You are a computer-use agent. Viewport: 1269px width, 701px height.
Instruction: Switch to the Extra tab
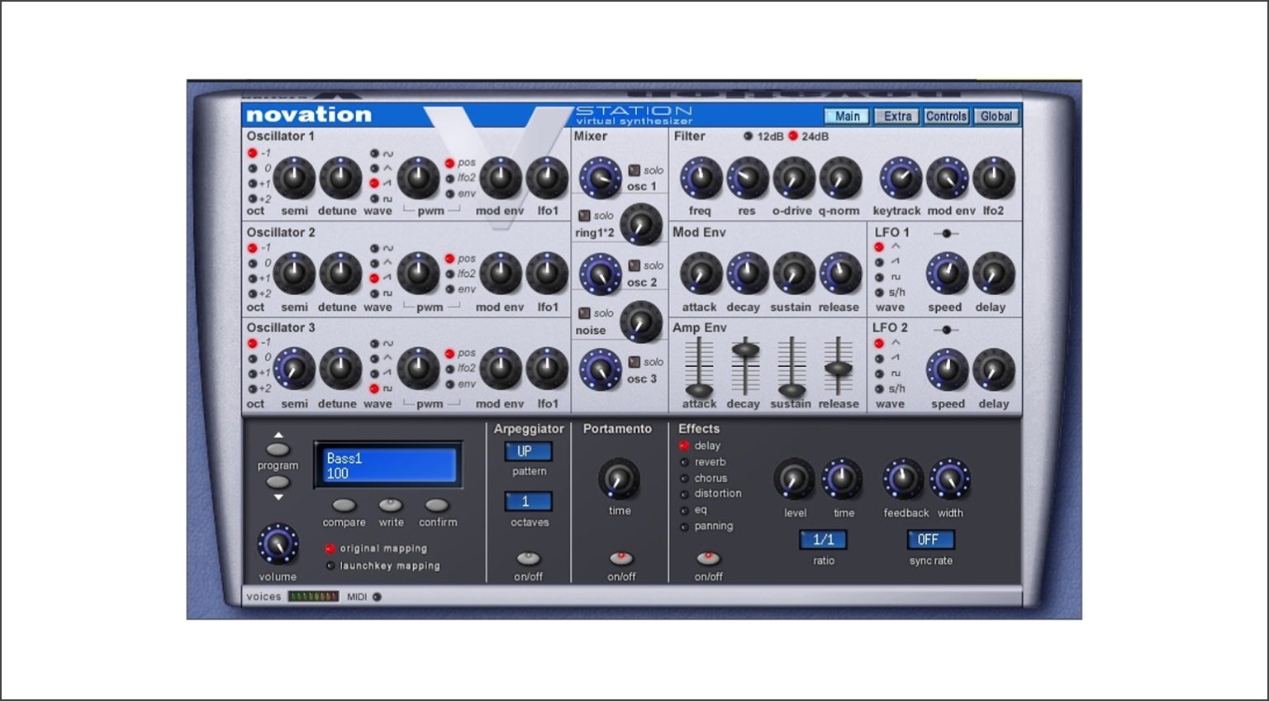[x=896, y=116]
